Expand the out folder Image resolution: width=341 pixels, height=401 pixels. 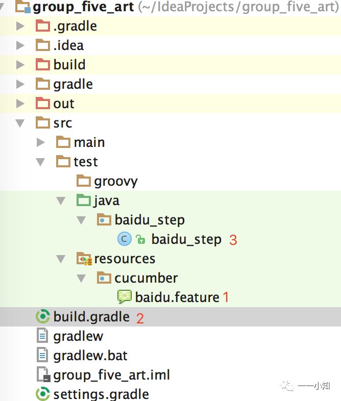(x=20, y=104)
